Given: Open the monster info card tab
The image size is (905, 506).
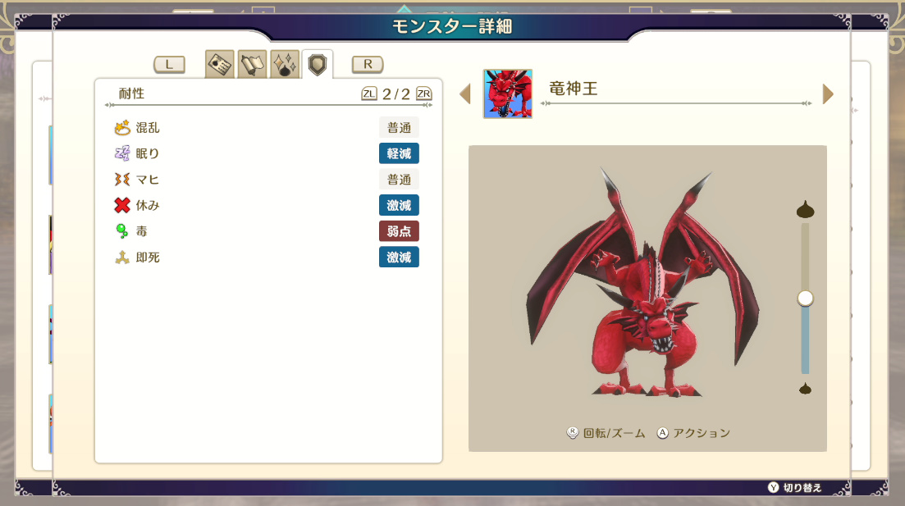Looking at the screenshot, I should pyautogui.click(x=220, y=64).
